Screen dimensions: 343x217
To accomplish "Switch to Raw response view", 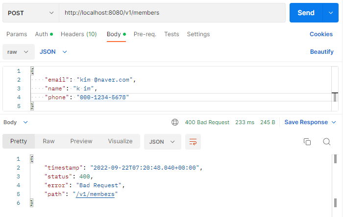I will (49, 141).
